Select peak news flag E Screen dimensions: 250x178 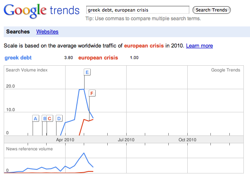point(87,72)
